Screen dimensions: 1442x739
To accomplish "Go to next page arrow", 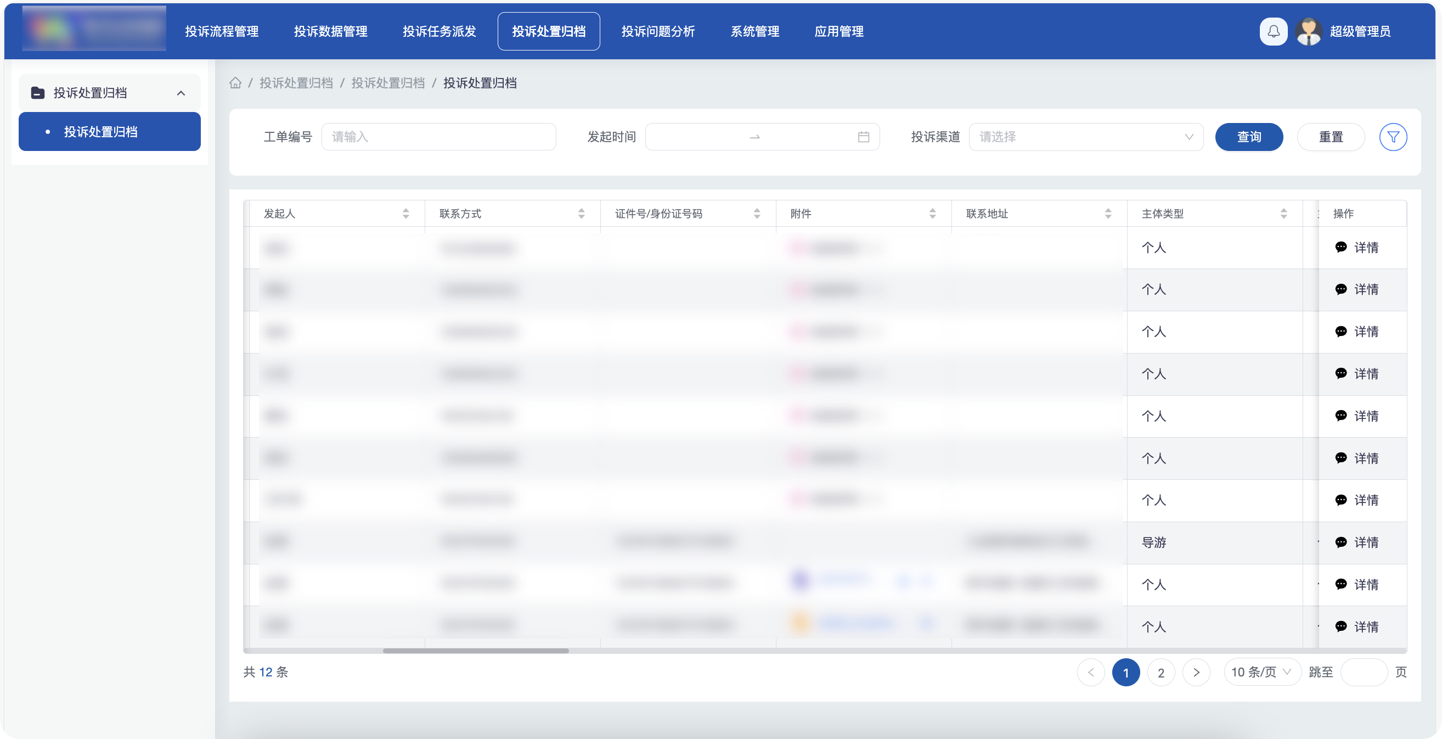I will click(x=1196, y=673).
